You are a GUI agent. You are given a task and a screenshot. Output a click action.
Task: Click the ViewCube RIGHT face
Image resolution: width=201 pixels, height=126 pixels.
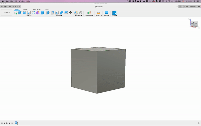pos(196,24)
